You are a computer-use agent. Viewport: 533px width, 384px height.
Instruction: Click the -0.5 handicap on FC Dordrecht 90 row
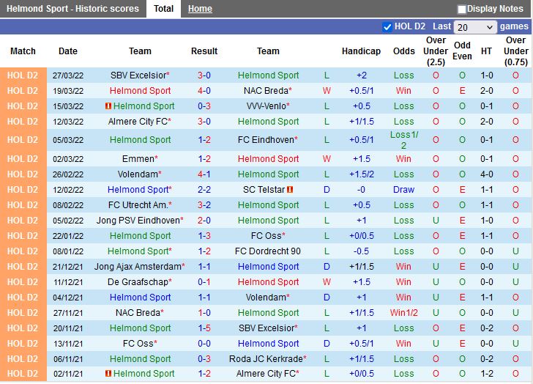pos(362,251)
